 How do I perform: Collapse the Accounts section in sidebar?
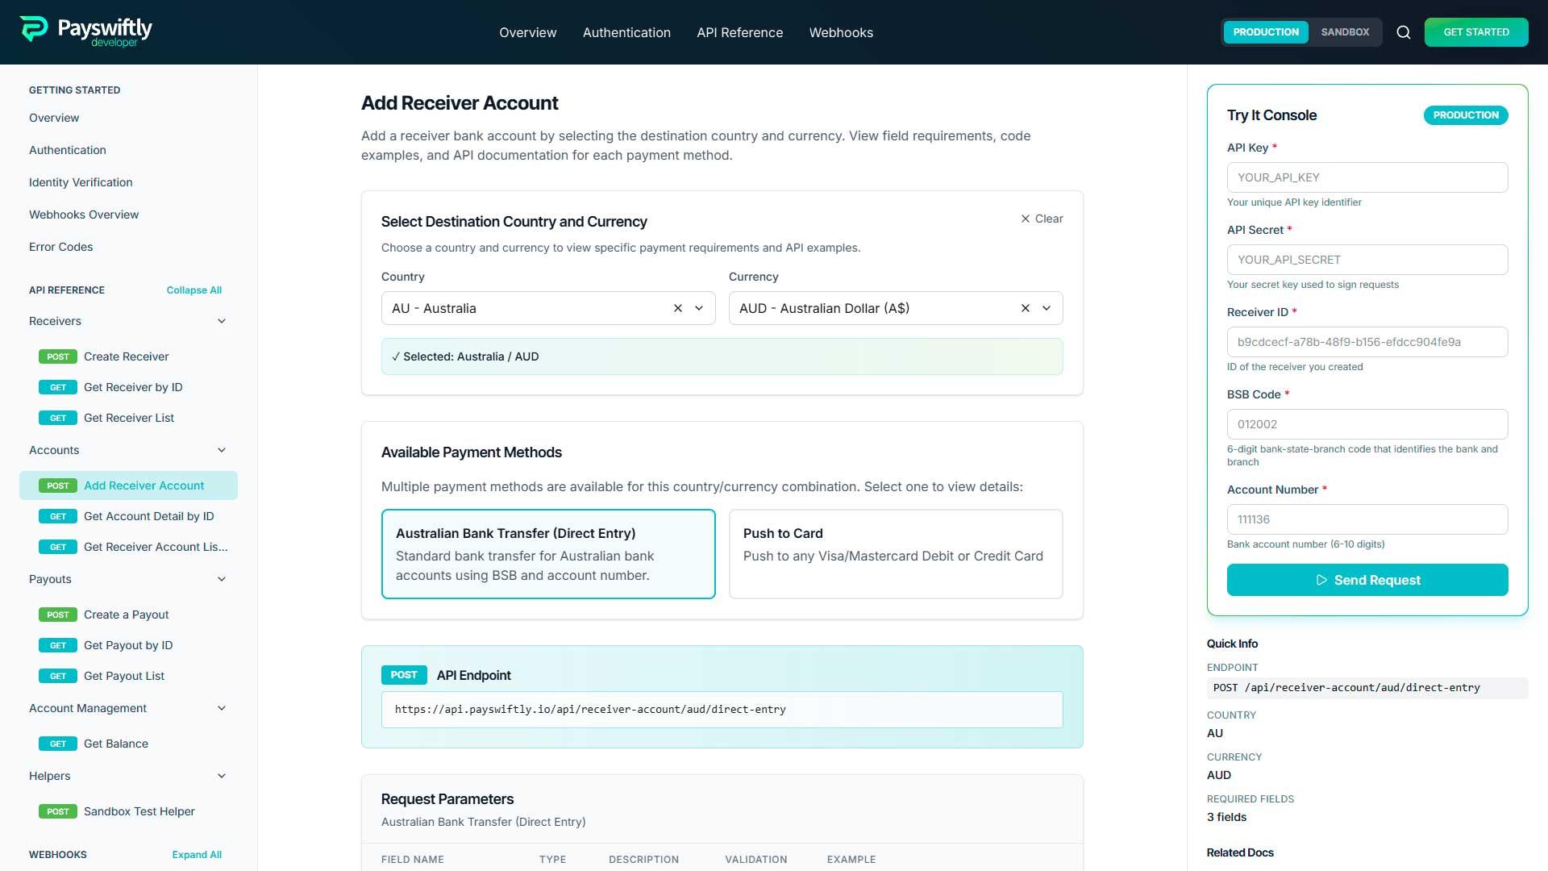click(x=222, y=450)
